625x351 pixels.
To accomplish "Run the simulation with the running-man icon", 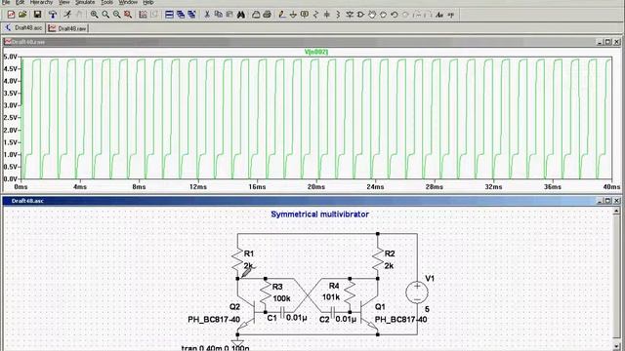I will pyautogui.click(x=67, y=15).
